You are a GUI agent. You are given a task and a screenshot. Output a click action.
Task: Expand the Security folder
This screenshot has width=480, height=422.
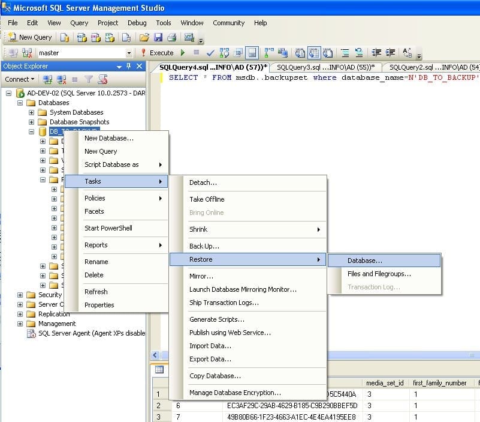coord(20,295)
